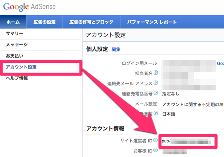Open the ホーム tab

[13, 22]
